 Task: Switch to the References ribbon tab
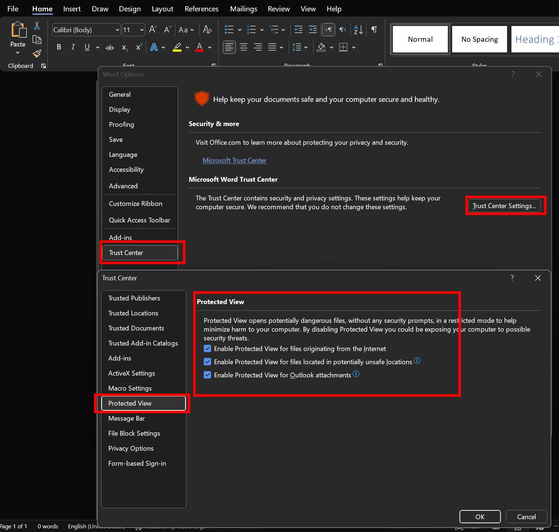tap(201, 8)
